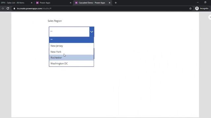
Task: Select Washington DC option
Action: tap(71, 64)
